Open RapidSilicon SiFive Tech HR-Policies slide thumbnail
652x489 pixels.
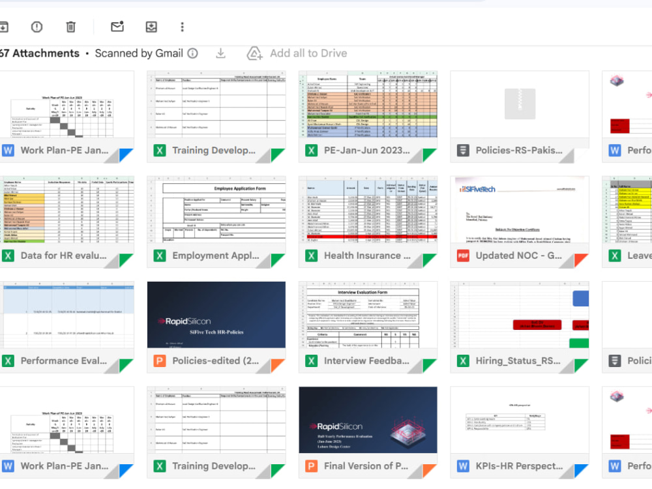point(216,315)
